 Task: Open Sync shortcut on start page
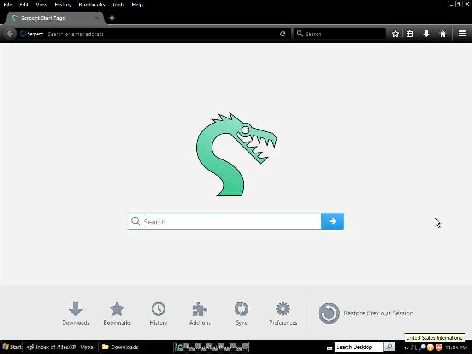(242, 313)
